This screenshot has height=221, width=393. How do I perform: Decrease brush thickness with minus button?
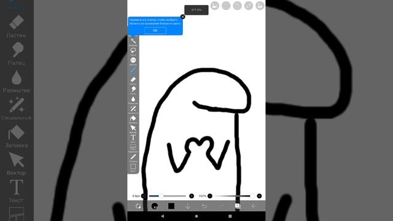pos(143,196)
